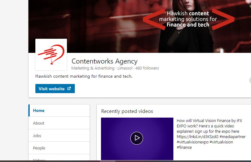Open the purple video thumbnail
This screenshot has height=162, width=251.
[137, 139]
